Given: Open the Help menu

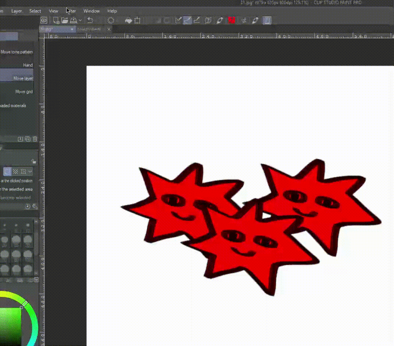Looking at the screenshot, I should [x=112, y=11].
